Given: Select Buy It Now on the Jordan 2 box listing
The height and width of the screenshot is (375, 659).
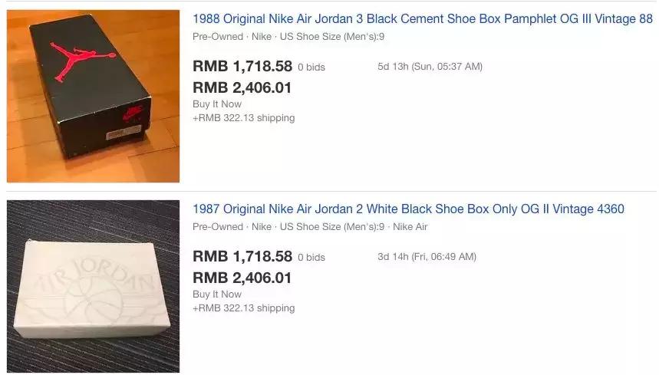Looking at the screenshot, I should pyautogui.click(x=217, y=294).
